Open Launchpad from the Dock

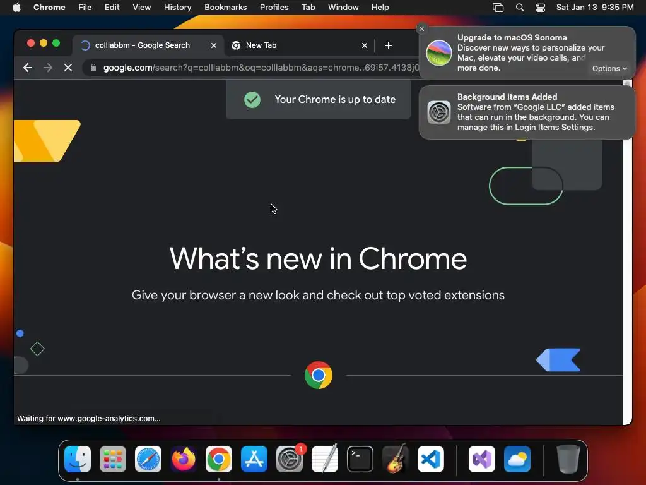(113, 459)
